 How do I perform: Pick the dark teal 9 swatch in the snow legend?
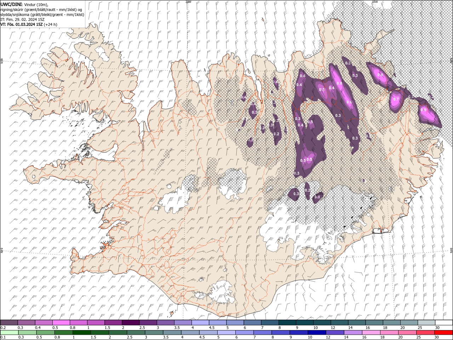pyautogui.click(x=287, y=323)
